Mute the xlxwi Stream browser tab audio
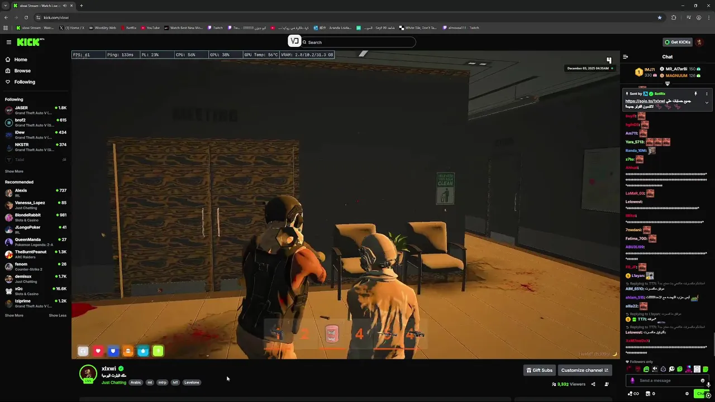This screenshot has width=715, height=402. [x=64, y=6]
